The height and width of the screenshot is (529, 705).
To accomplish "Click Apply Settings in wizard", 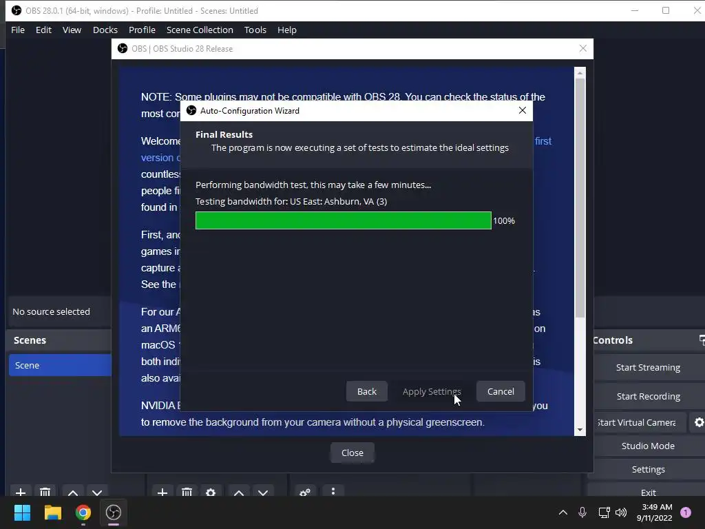I will [x=432, y=391].
